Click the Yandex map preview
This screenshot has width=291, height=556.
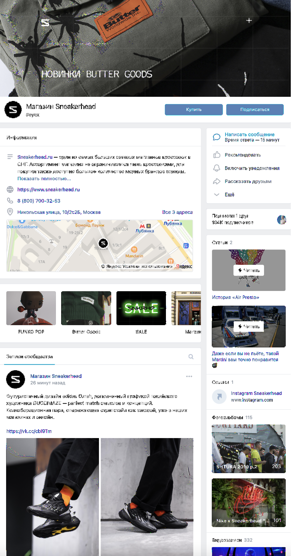click(100, 246)
